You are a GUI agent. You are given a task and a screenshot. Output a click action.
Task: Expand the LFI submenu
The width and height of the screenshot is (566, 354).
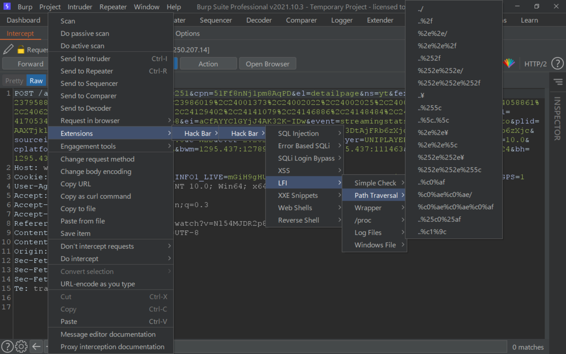coord(305,183)
